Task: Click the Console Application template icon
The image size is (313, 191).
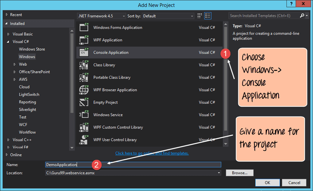Action: (84, 52)
